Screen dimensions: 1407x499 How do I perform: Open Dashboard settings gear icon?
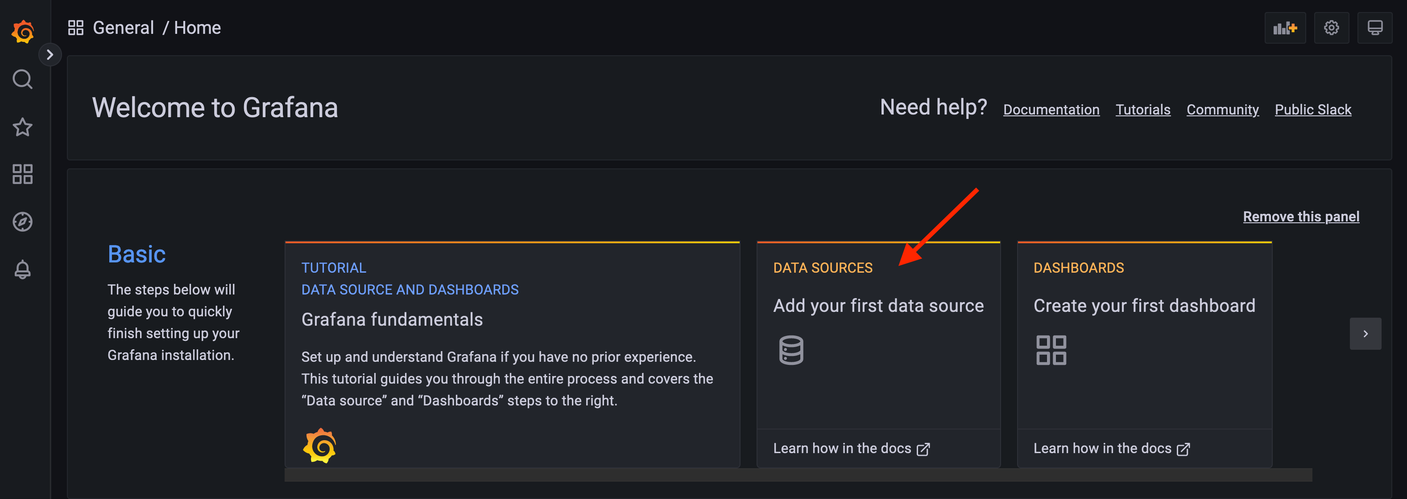1331,28
